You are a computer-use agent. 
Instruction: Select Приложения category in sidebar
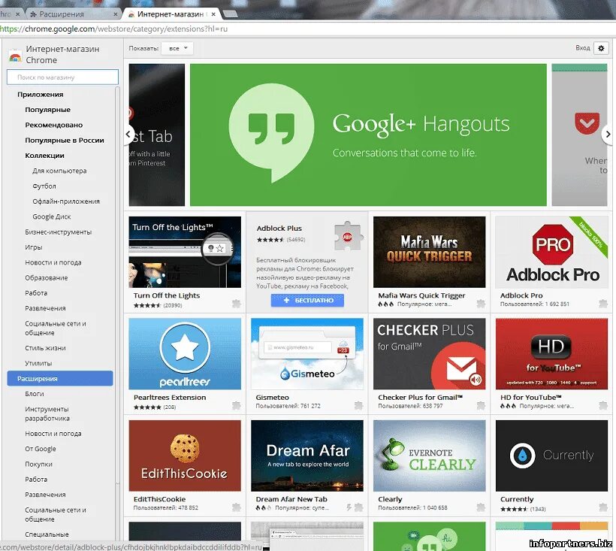40,94
